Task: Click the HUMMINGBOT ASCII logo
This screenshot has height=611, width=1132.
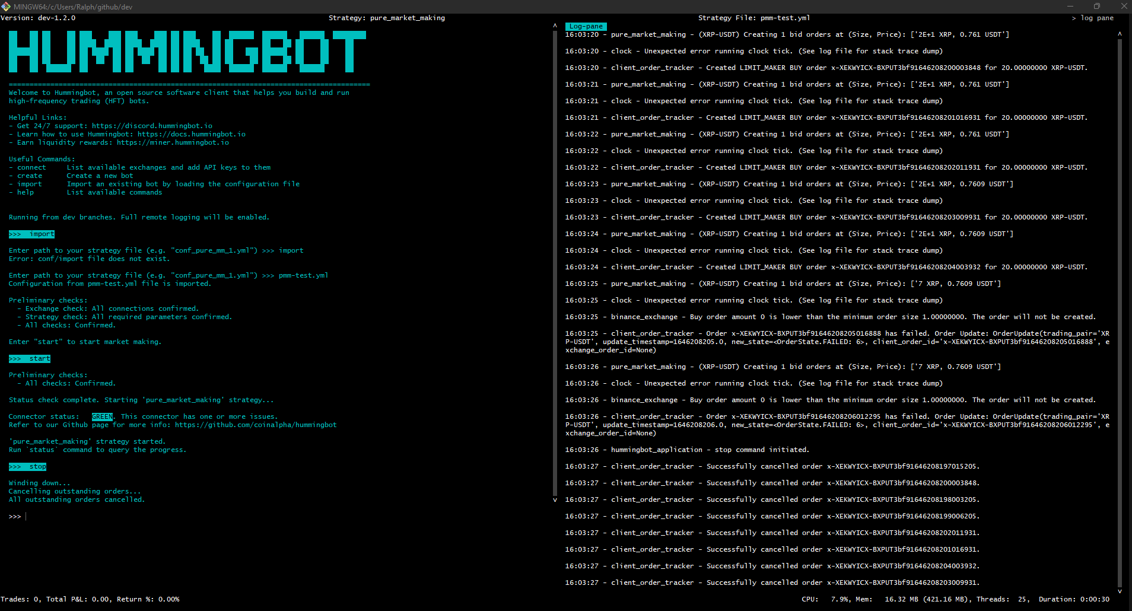Action: [187, 52]
